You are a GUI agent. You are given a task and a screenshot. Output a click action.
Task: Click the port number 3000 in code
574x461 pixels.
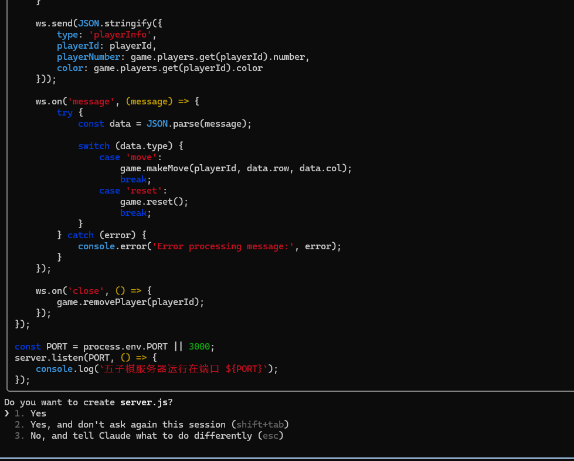click(199, 347)
